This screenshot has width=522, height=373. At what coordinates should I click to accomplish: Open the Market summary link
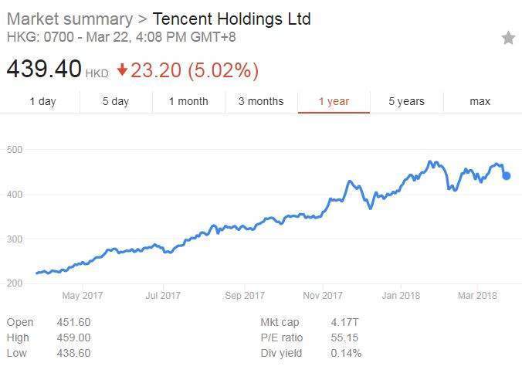pyautogui.click(x=70, y=19)
